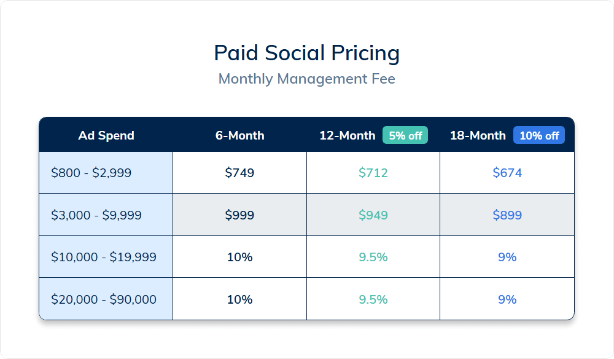The image size is (614, 359).
Task: Click the blue "10% off" badge
Action: (x=538, y=135)
